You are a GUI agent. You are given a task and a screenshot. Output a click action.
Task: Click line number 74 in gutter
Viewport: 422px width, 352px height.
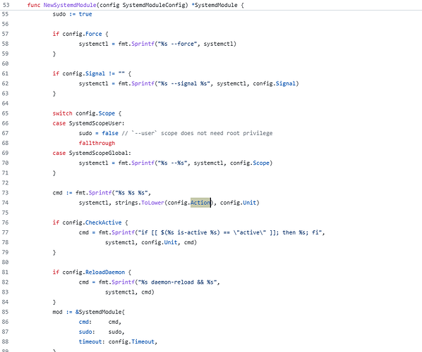(x=5, y=203)
